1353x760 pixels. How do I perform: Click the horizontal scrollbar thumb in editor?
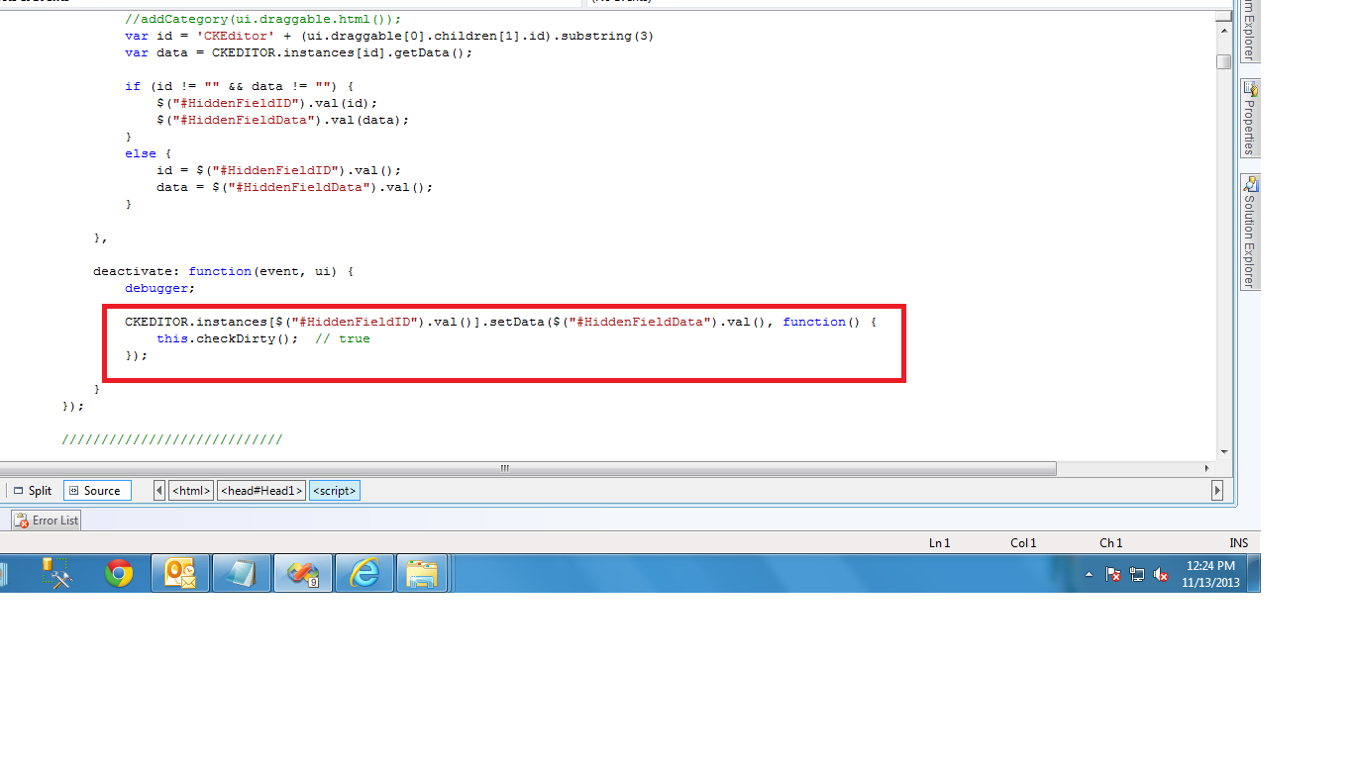505,468
